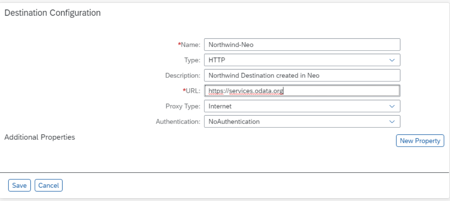Save the destination configuration
Viewport: 450px width, 201px height.
[x=19, y=186]
